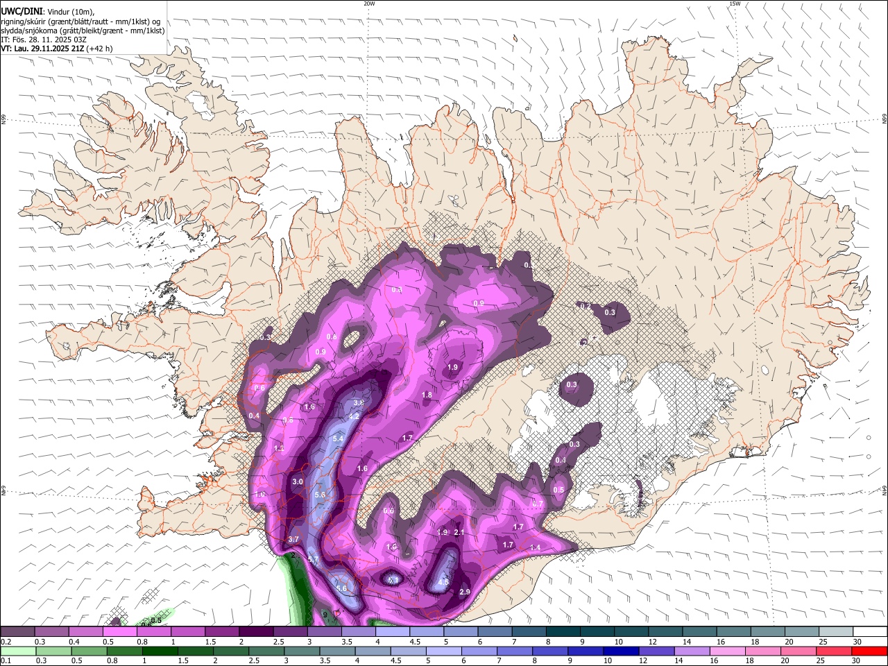Pick the dark mauve 0.2 snow legend swatch
Image resolution: width=888 pixels, height=666 pixels.
click(17, 631)
